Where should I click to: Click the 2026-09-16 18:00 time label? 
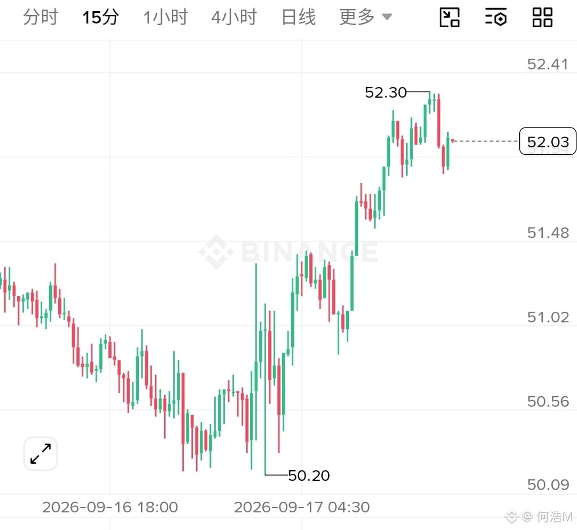pyautogui.click(x=110, y=507)
